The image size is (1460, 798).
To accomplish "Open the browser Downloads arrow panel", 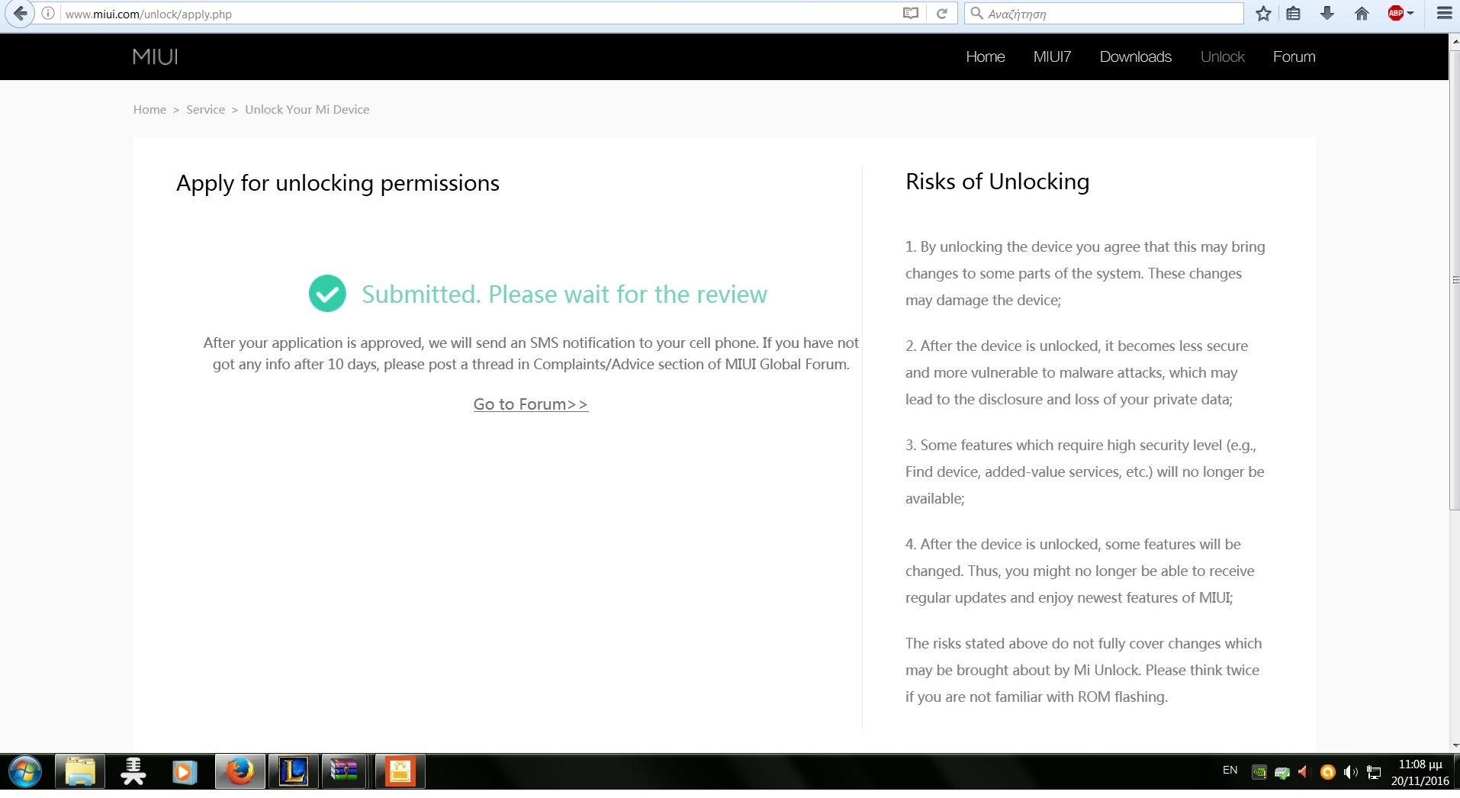I will (1327, 14).
